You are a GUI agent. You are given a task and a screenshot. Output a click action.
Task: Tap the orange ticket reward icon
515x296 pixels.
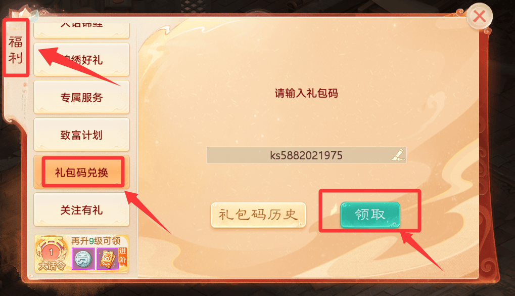coord(108,259)
